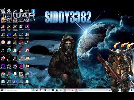Open the notification center on the taskbar
134x100 pixels.
(x=131, y=90)
